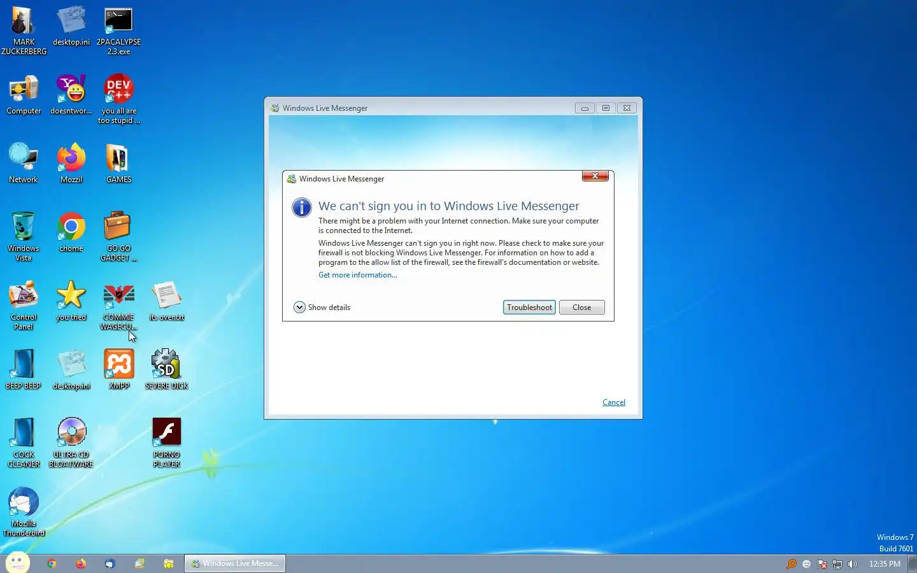Click the Close button in the error dialog
The width and height of the screenshot is (917, 573).
coord(581,308)
